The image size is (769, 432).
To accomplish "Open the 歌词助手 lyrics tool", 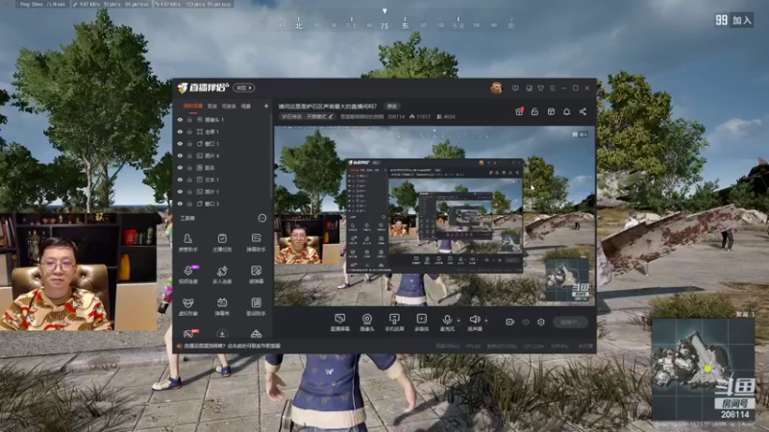I will click(256, 306).
